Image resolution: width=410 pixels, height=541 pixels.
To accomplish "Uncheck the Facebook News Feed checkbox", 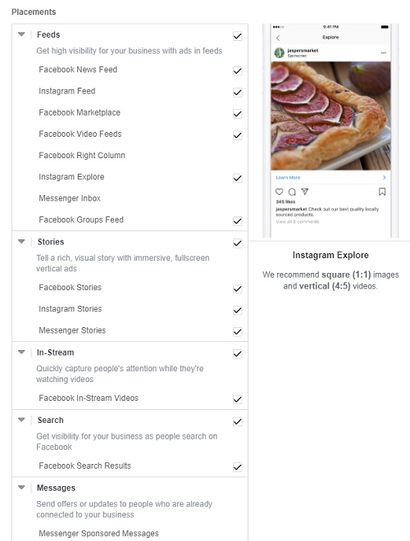I will pyautogui.click(x=238, y=70).
